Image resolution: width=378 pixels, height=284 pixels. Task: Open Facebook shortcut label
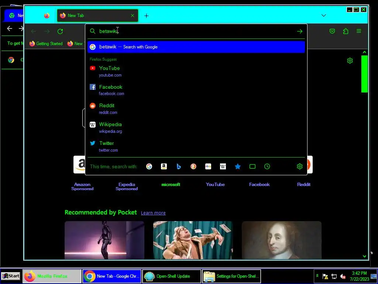(x=260, y=185)
